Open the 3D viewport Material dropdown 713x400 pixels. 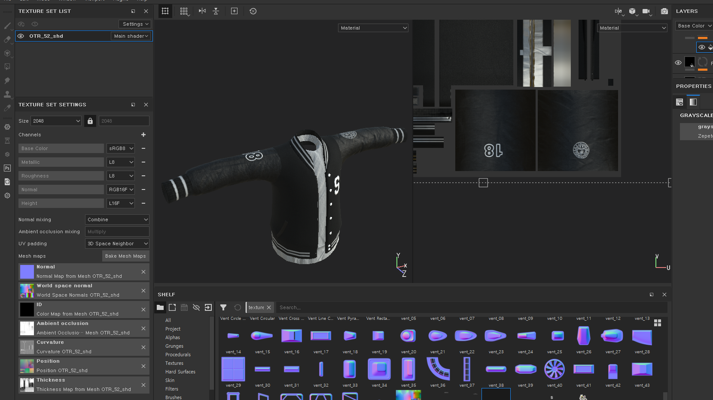pyautogui.click(x=373, y=28)
